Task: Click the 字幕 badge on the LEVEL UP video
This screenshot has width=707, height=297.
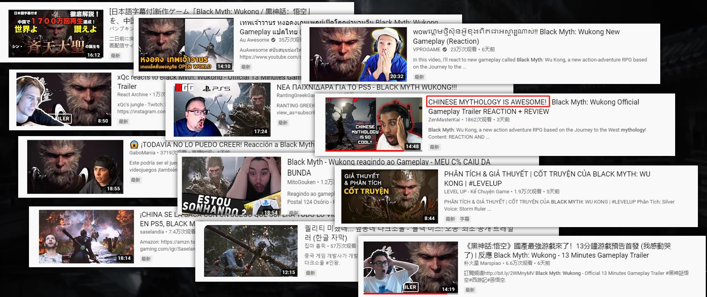Action: pos(465,219)
